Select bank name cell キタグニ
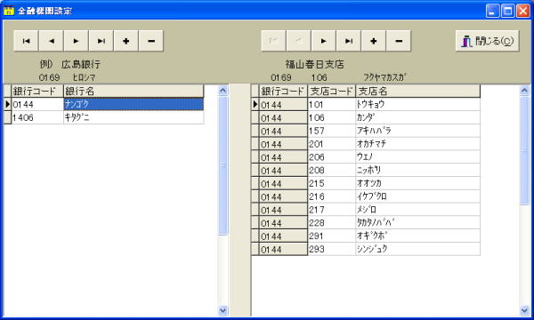The width and height of the screenshot is (534, 320). (x=133, y=117)
